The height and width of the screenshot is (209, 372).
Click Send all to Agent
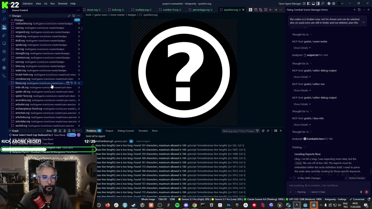(95, 136)
